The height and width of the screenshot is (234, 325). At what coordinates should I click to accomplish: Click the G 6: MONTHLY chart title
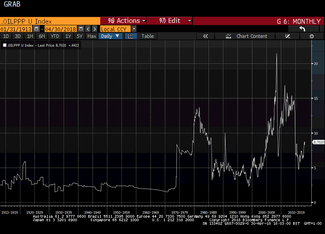pyautogui.click(x=299, y=21)
